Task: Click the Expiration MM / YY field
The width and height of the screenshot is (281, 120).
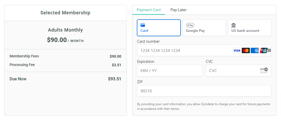Action: [x=170, y=71]
